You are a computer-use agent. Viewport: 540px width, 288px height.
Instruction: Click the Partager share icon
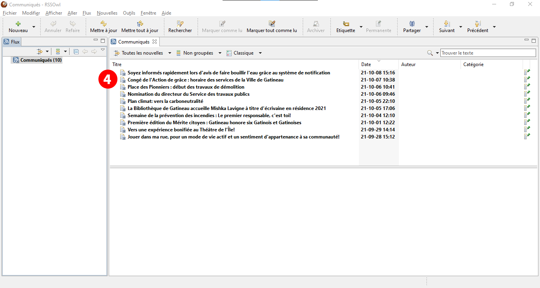pos(412,24)
